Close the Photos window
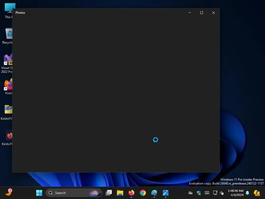Screen dimensions: 265x199 pos(214,13)
